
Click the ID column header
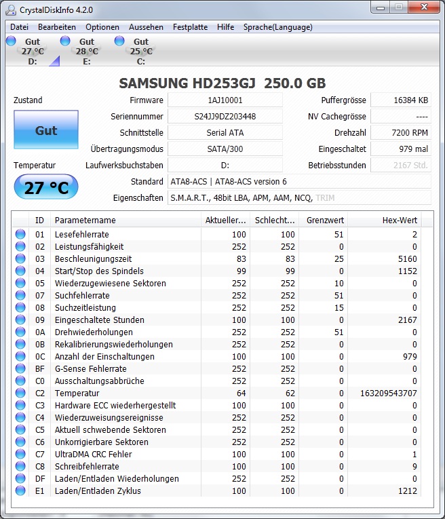point(40,220)
